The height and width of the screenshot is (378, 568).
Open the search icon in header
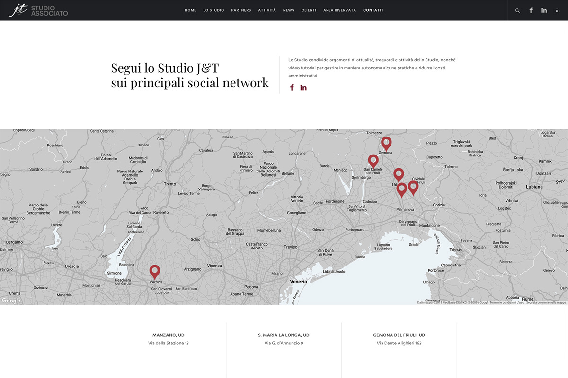(517, 10)
